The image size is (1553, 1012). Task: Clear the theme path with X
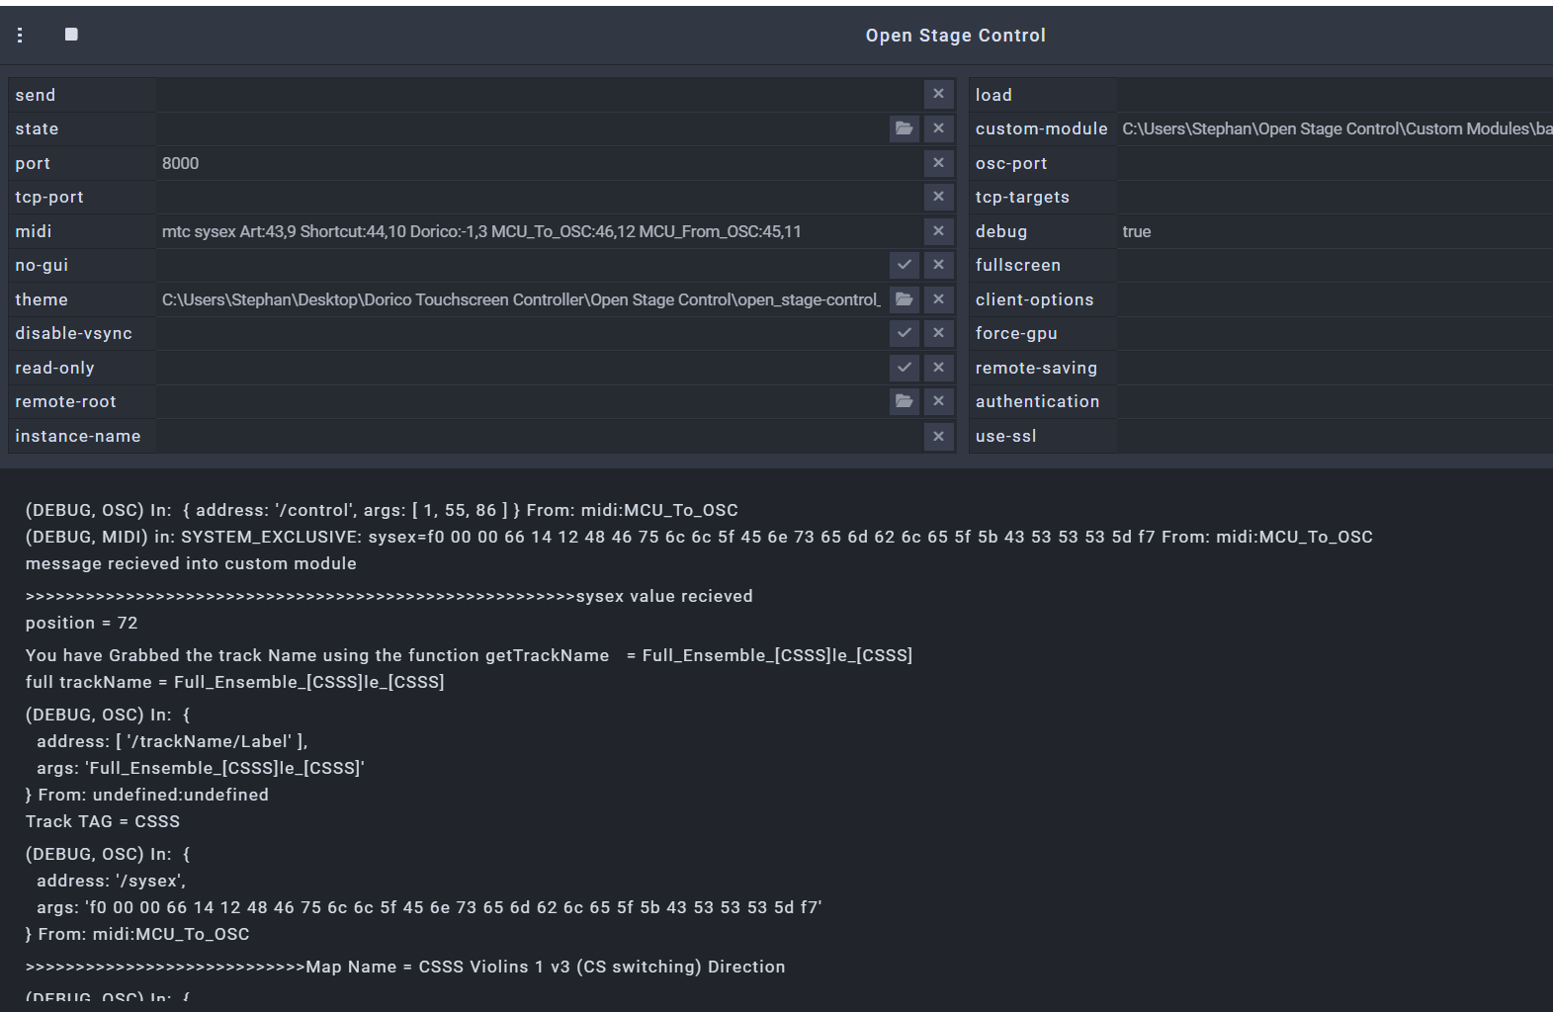pyautogui.click(x=938, y=299)
